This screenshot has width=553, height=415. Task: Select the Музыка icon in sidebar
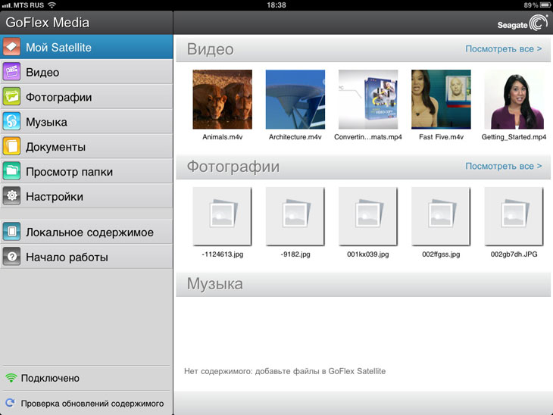(x=12, y=122)
